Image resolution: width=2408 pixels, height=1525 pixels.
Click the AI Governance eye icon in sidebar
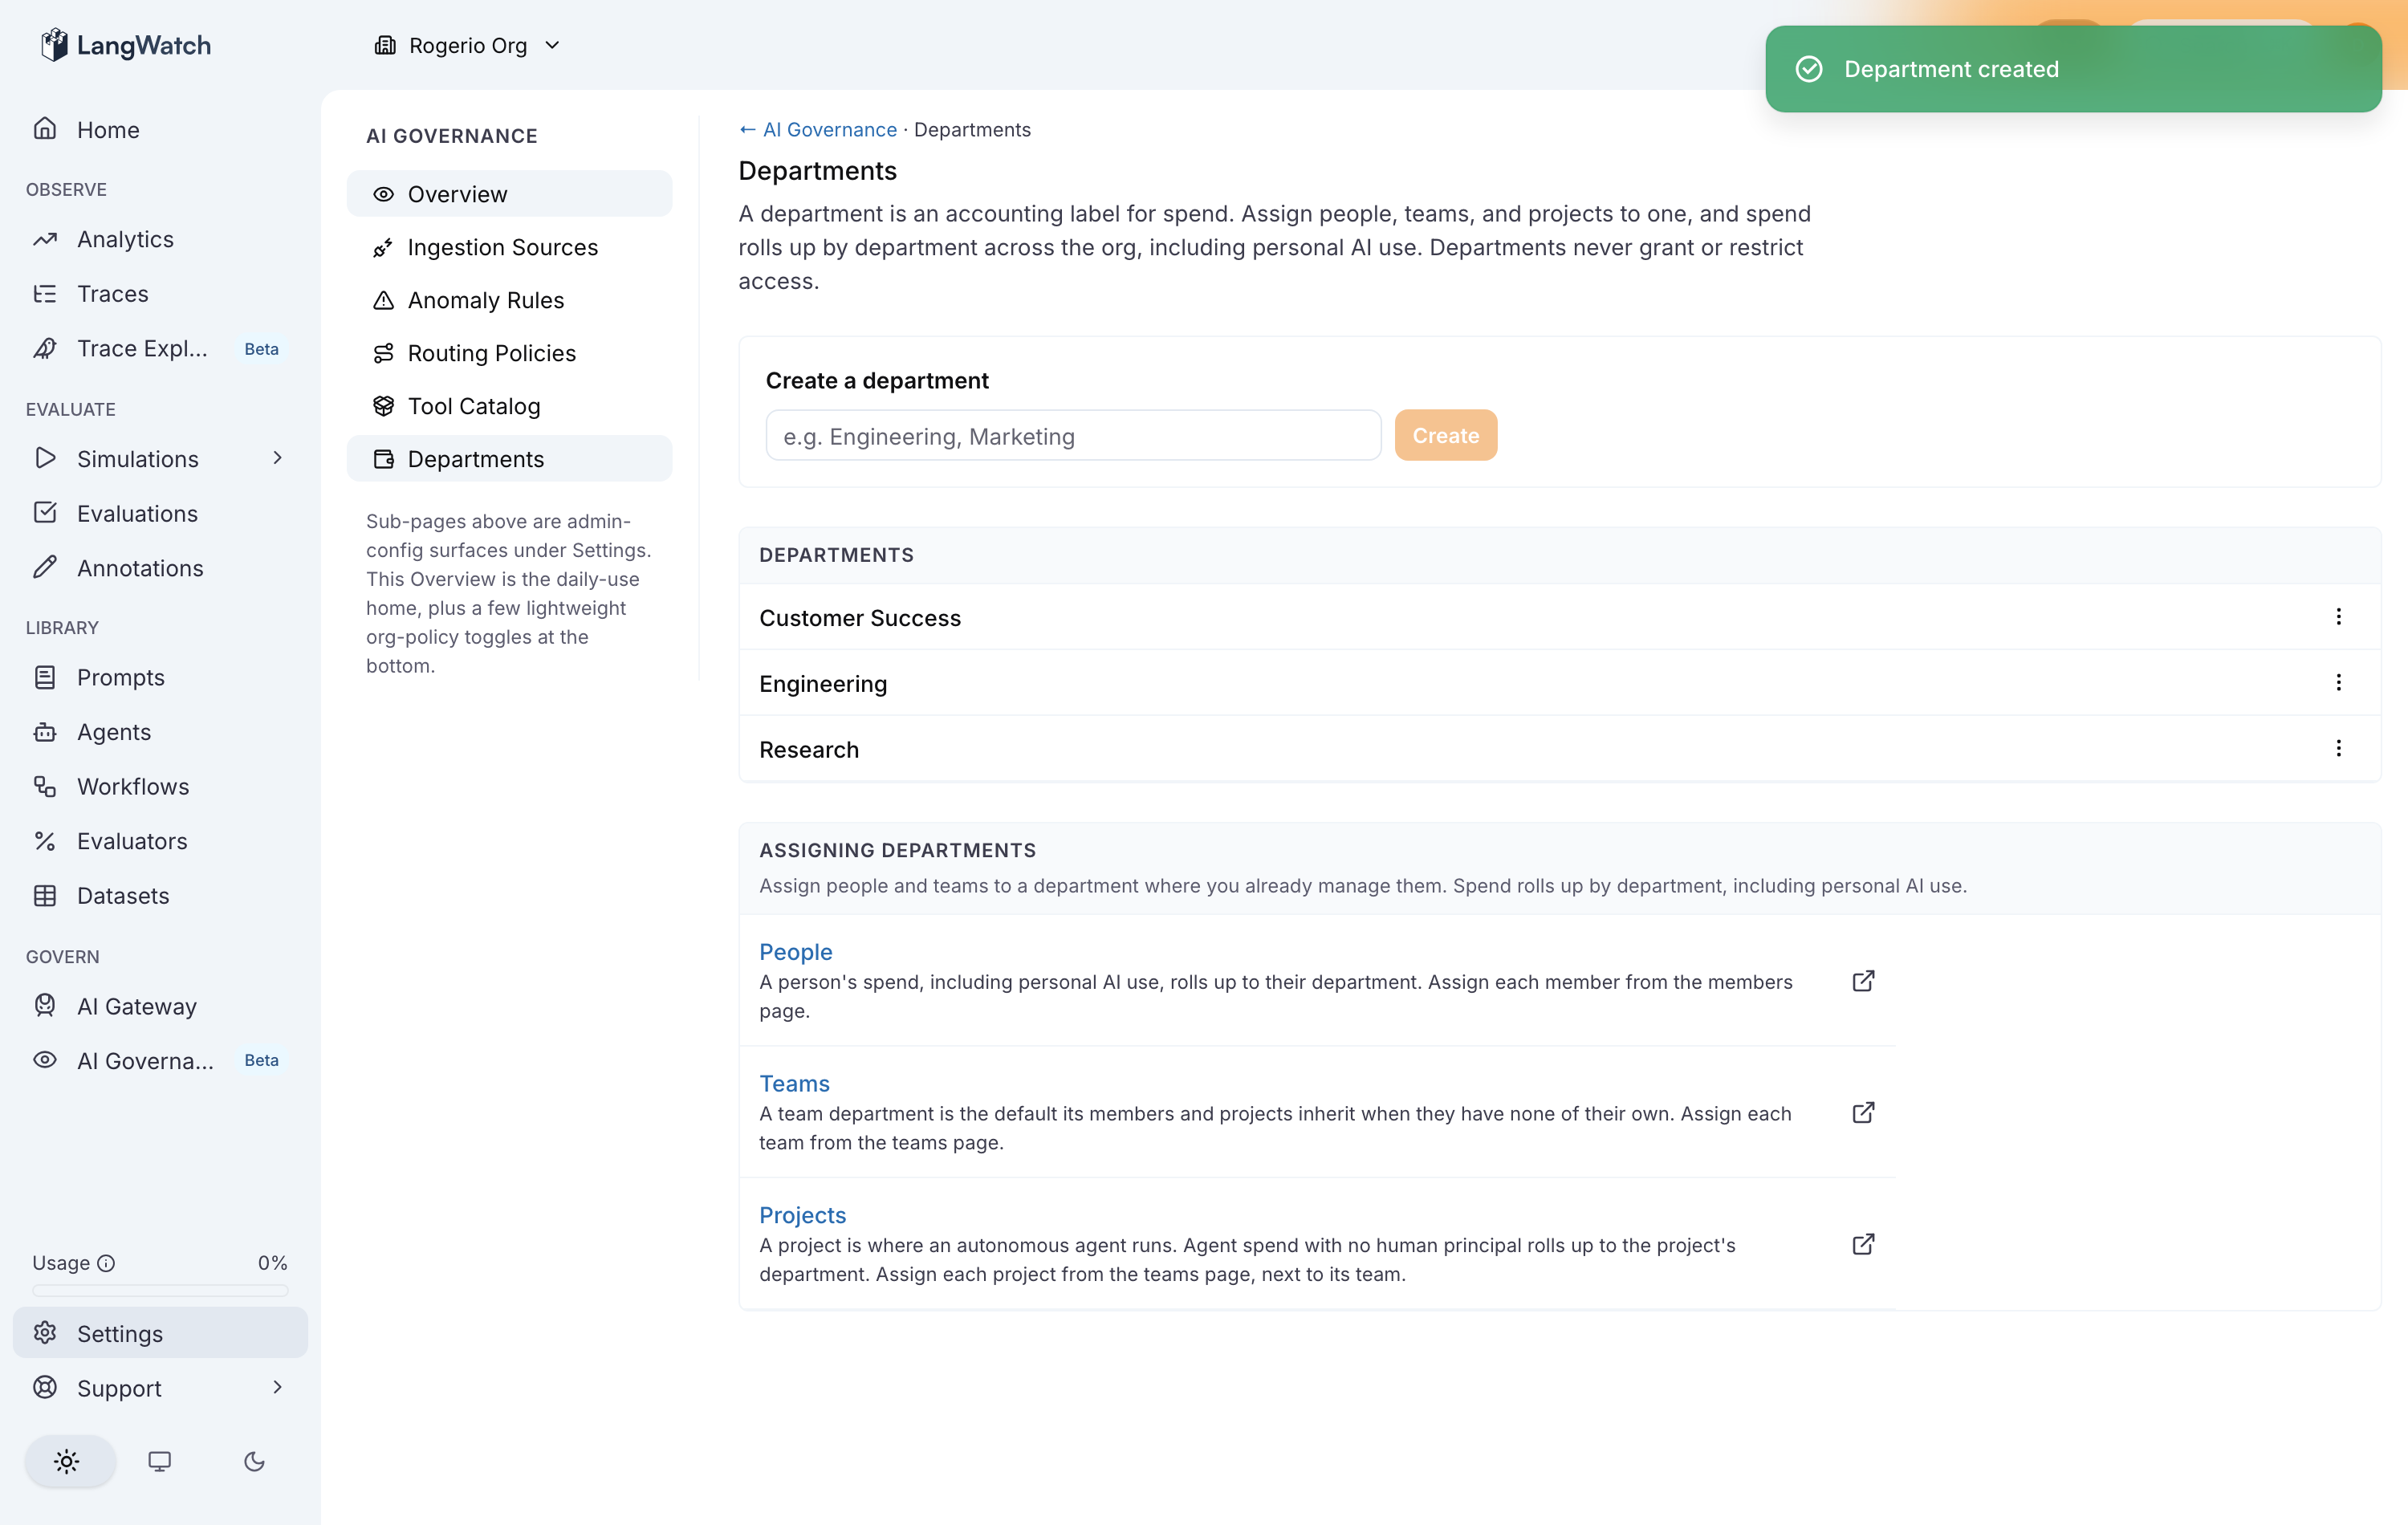tap(45, 1060)
